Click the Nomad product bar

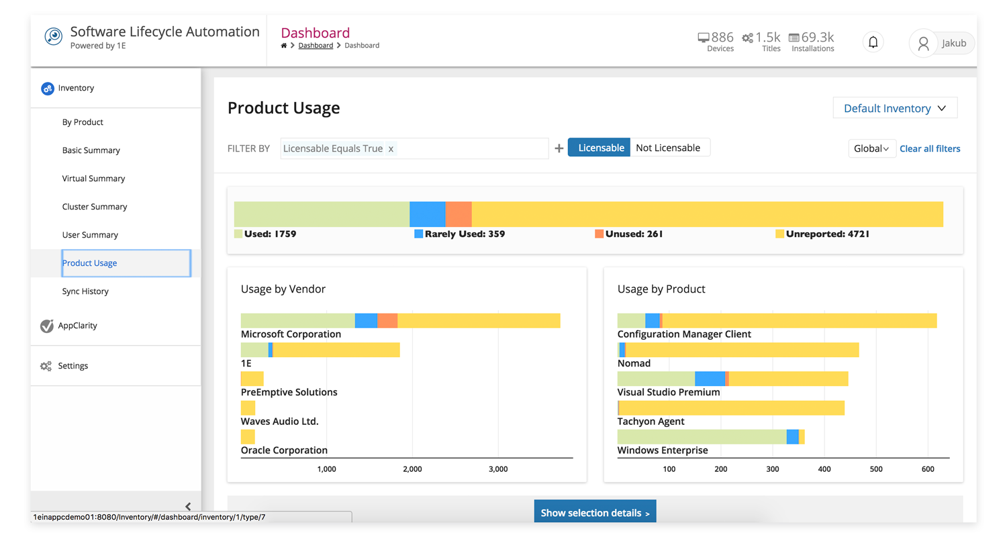(x=738, y=350)
